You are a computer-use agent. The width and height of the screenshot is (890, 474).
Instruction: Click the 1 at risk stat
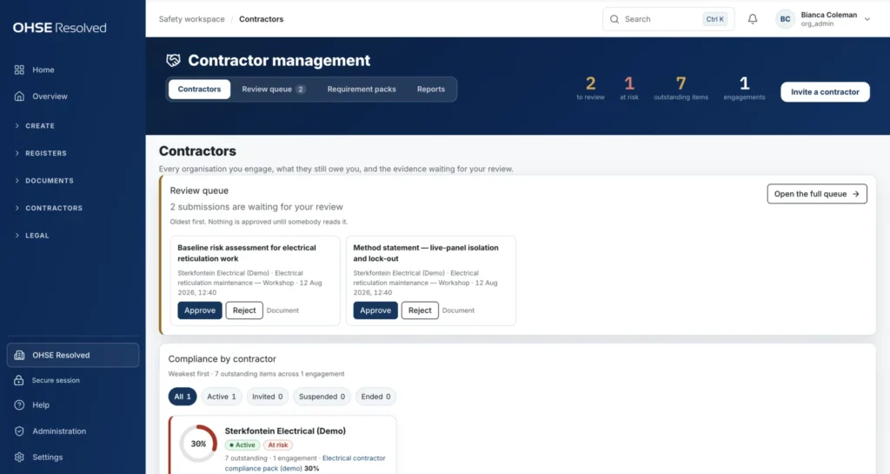point(629,88)
